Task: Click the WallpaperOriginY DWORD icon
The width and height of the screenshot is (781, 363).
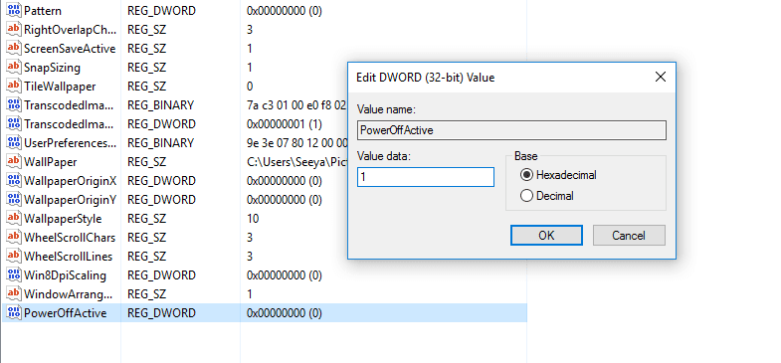Action: pyautogui.click(x=14, y=200)
